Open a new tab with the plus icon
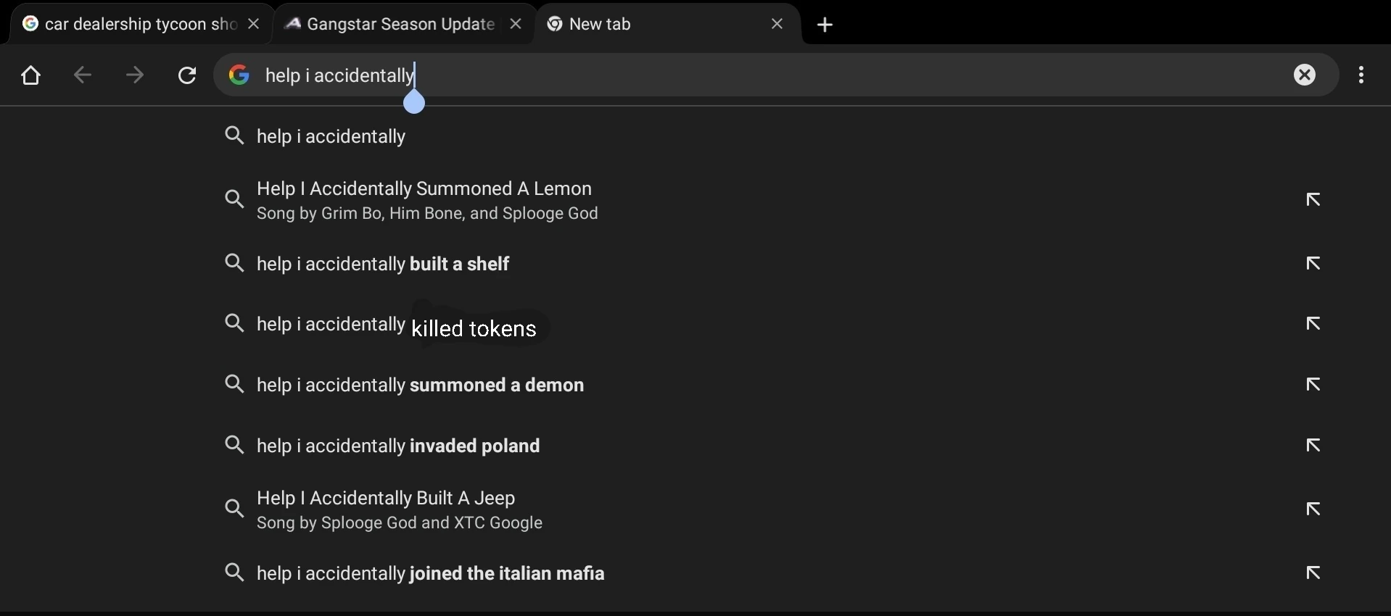 click(x=825, y=25)
